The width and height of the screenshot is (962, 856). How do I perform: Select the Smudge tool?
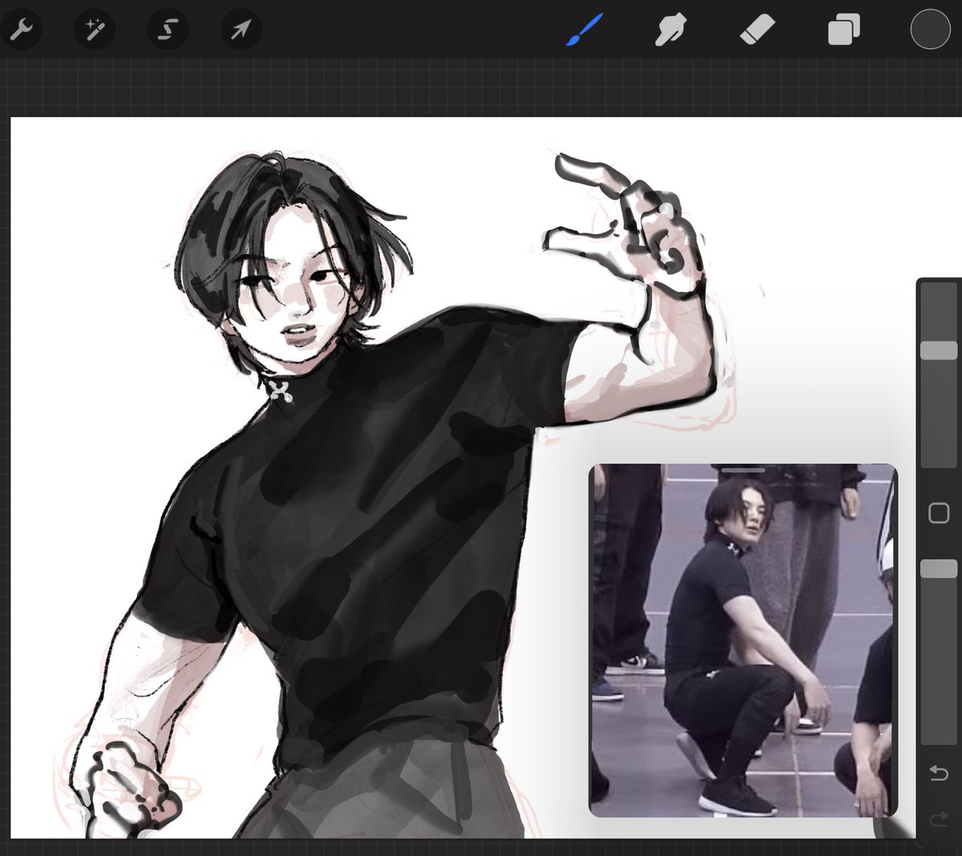coord(670,30)
